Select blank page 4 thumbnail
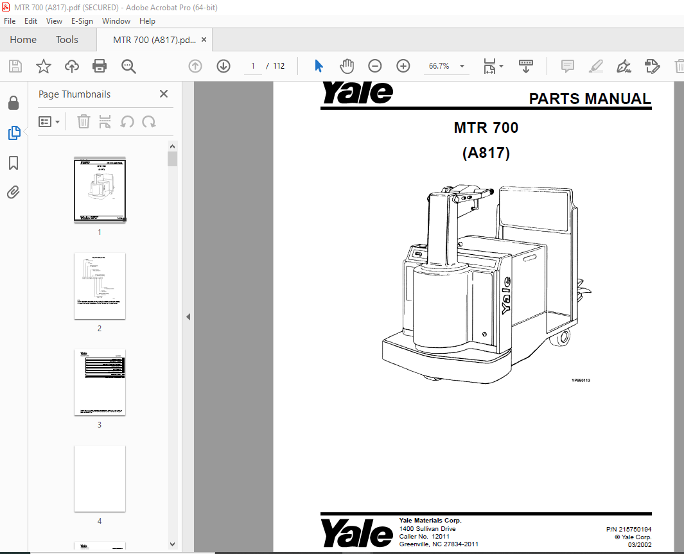 pos(100,479)
